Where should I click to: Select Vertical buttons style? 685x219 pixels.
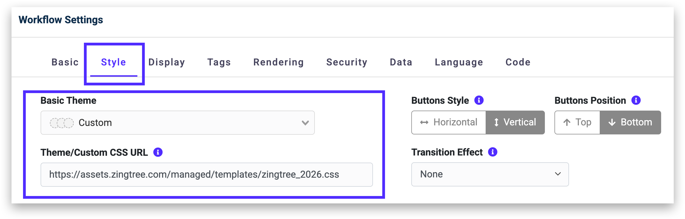coord(515,122)
